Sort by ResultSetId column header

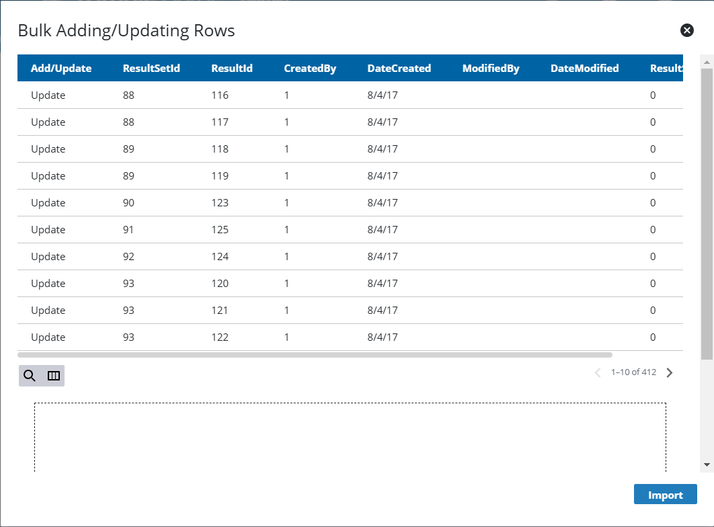[151, 68]
